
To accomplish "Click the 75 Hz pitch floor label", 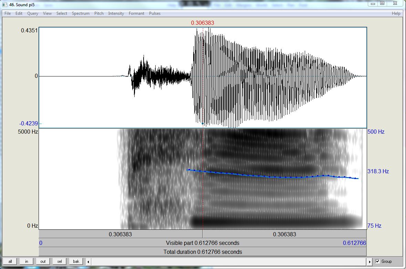I will (x=374, y=226).
